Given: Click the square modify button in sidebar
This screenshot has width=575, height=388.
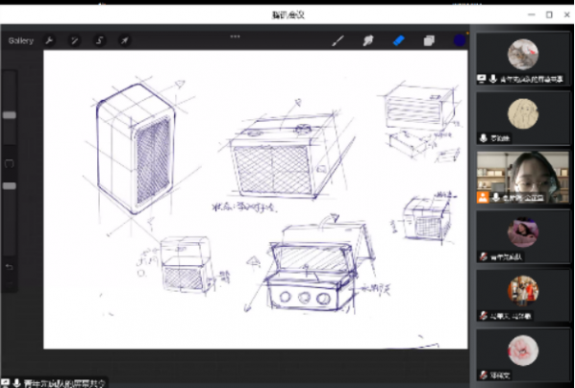Looking at the screenshot, I should coord(10,163).
